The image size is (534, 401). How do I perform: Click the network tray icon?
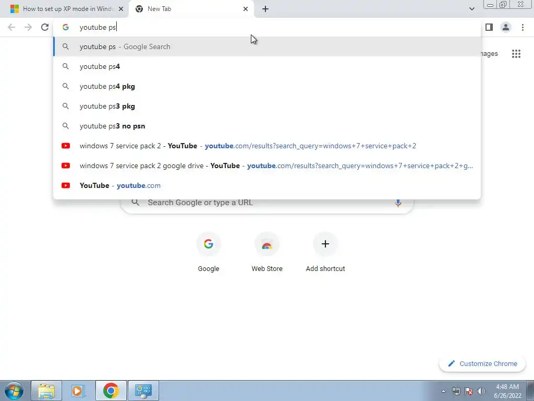[456, 391]
